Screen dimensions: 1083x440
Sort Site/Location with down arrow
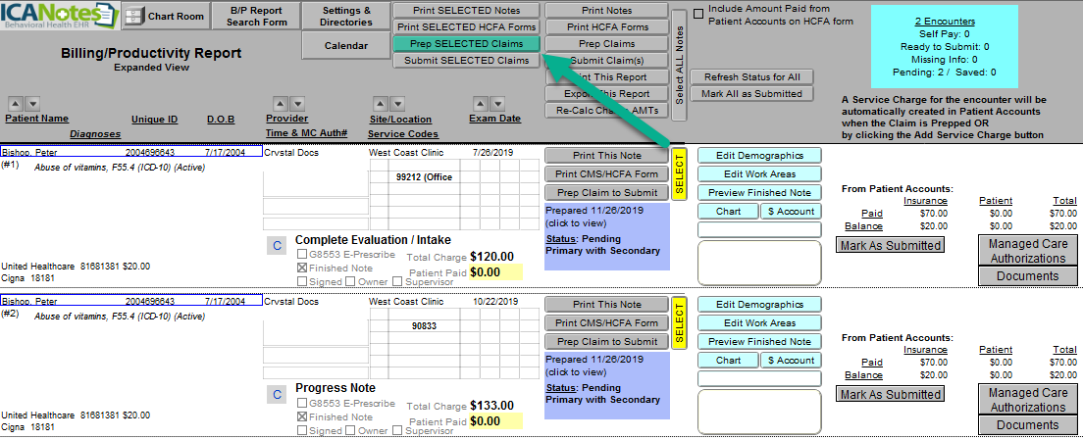coord(397,103)
